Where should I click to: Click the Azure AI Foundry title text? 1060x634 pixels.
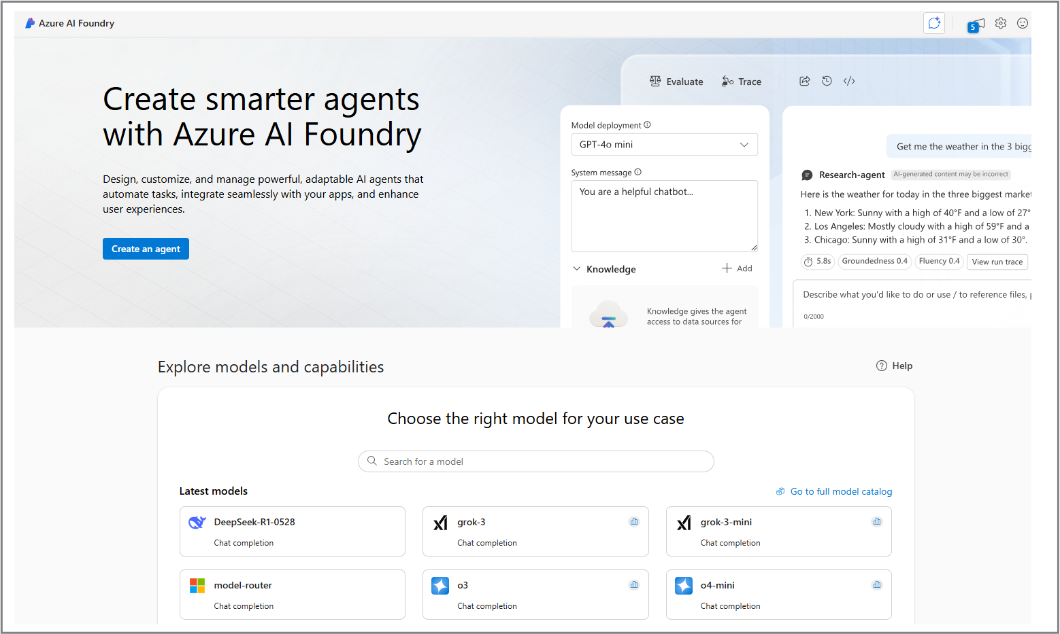point(76,23)
